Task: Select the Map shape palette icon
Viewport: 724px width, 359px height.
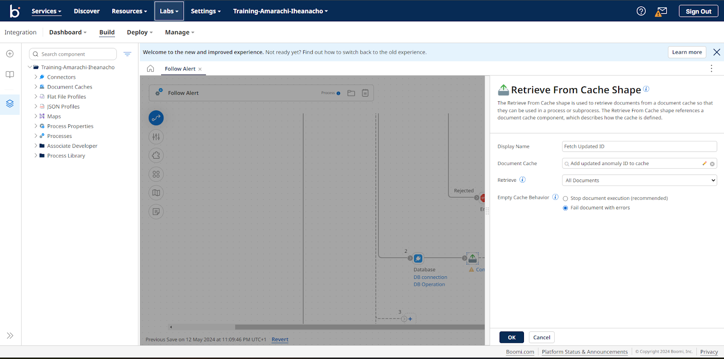Action: (156, 193)
